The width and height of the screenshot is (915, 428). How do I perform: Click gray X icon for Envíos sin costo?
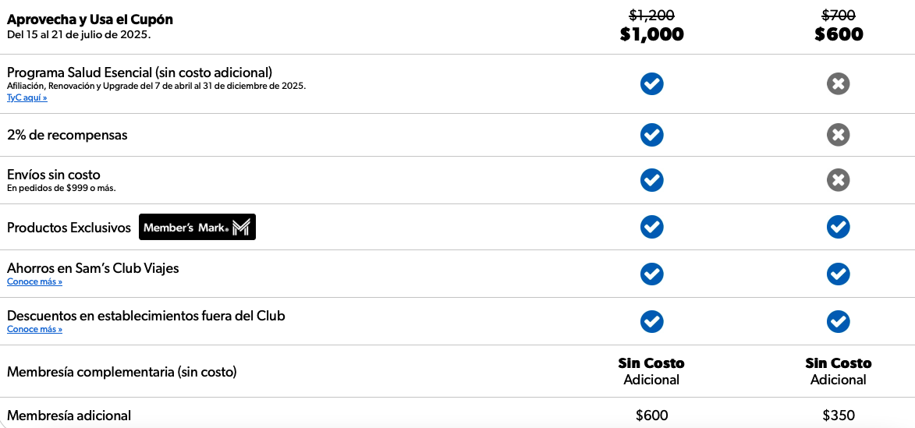point(839,180)
